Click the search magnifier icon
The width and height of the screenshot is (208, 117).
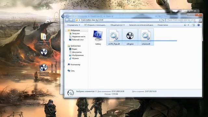pos(200,20)
